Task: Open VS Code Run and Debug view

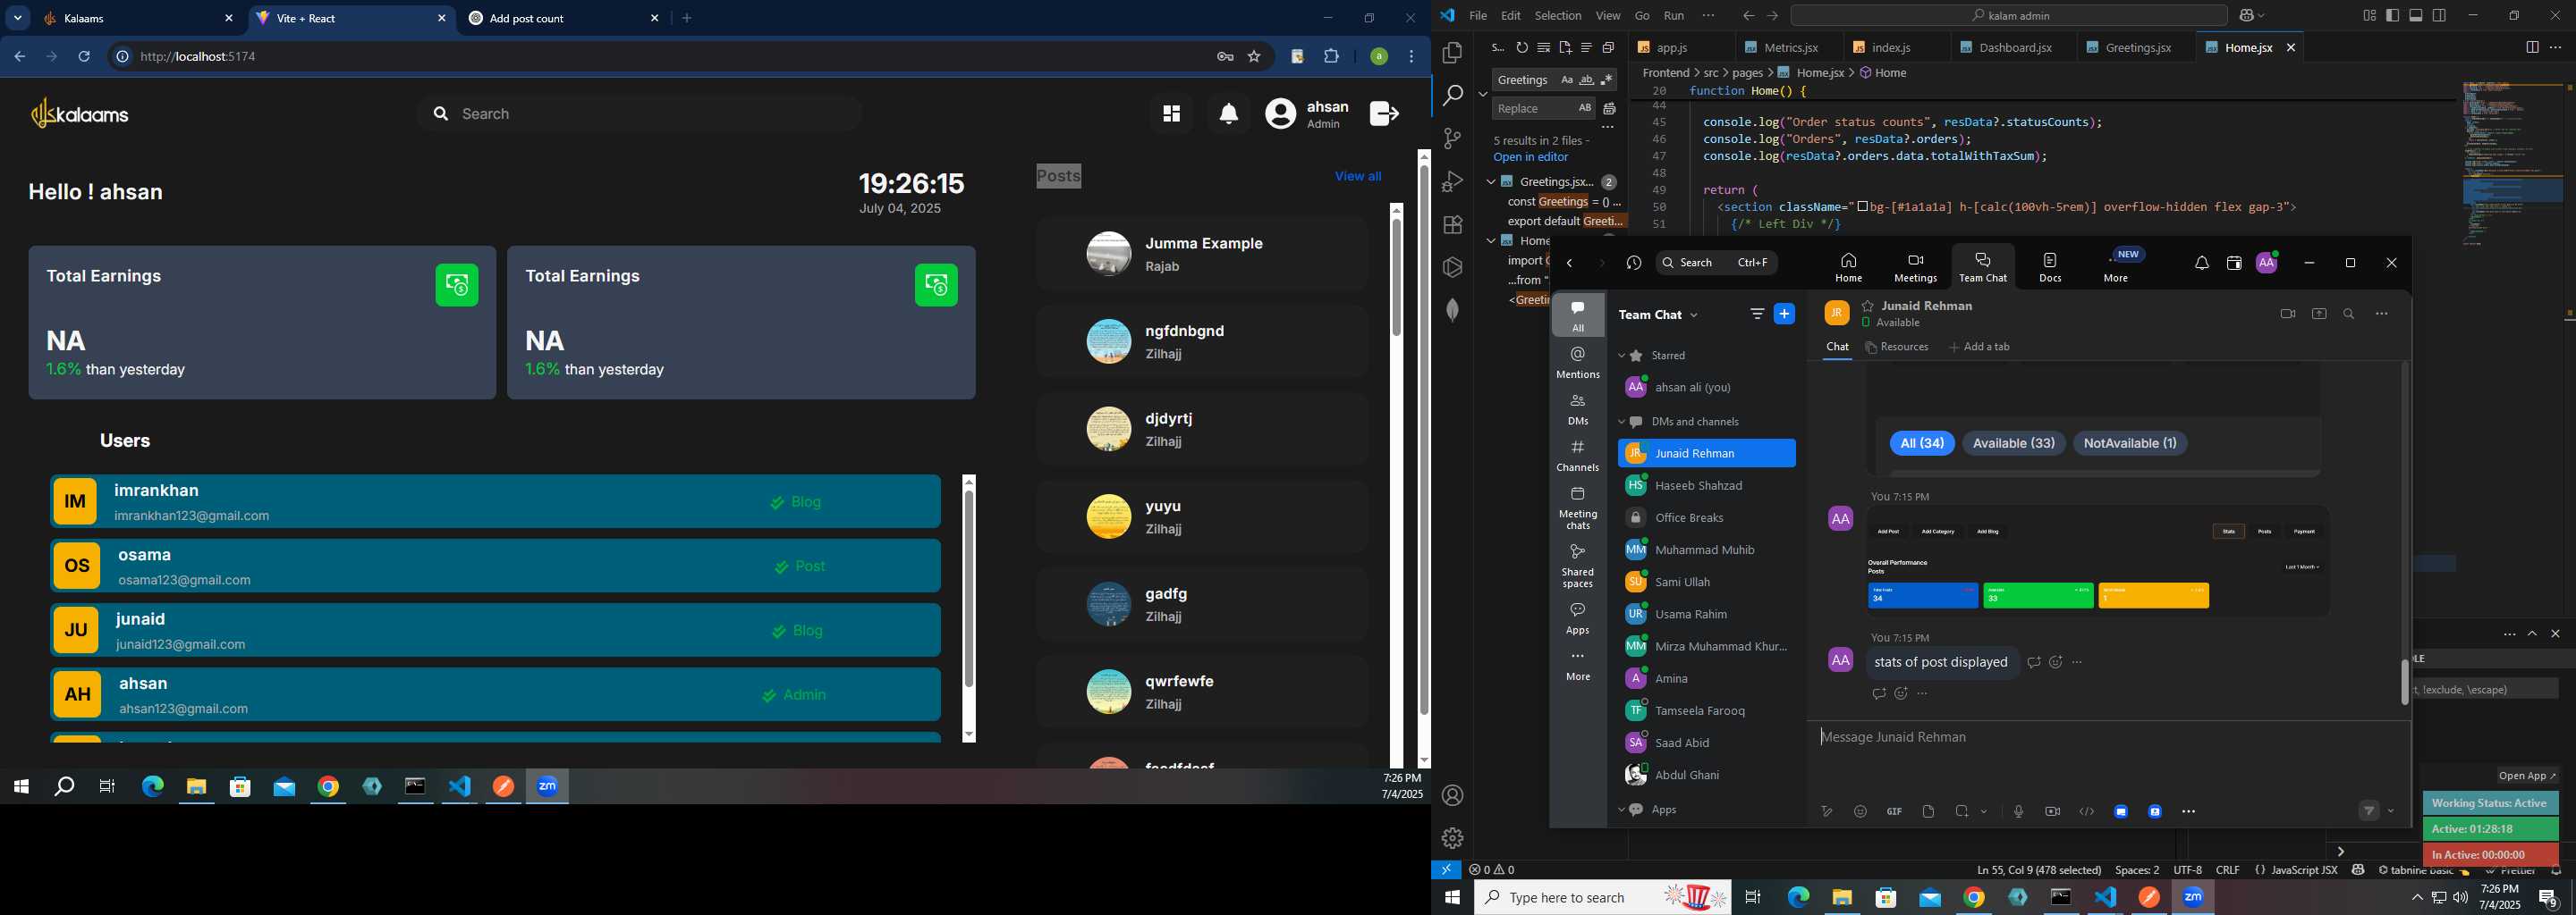Action: [x=1453, y=181]
